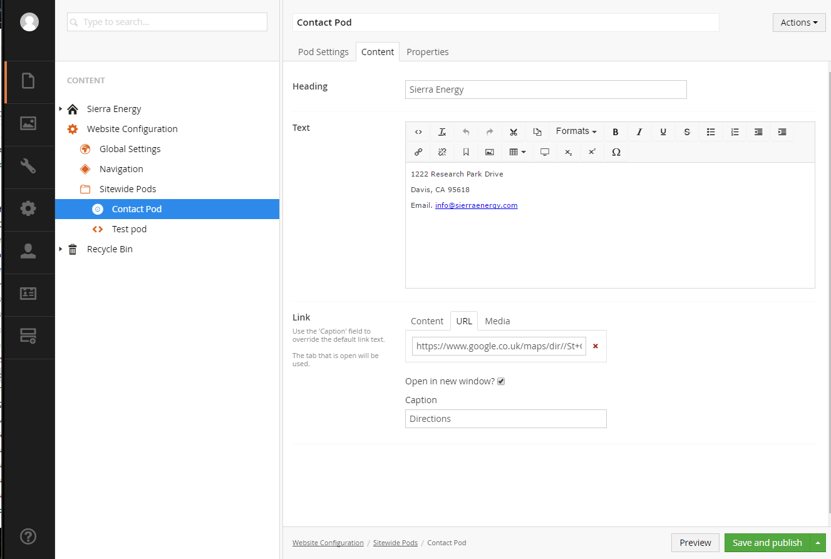Open the Media section in left sidebar
Screen dimensions: 831x559
(x=28, y=123)
